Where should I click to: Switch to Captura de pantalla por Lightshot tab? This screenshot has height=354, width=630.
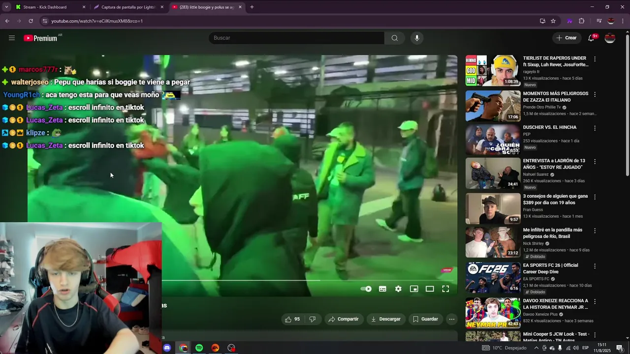coord(128,7)
